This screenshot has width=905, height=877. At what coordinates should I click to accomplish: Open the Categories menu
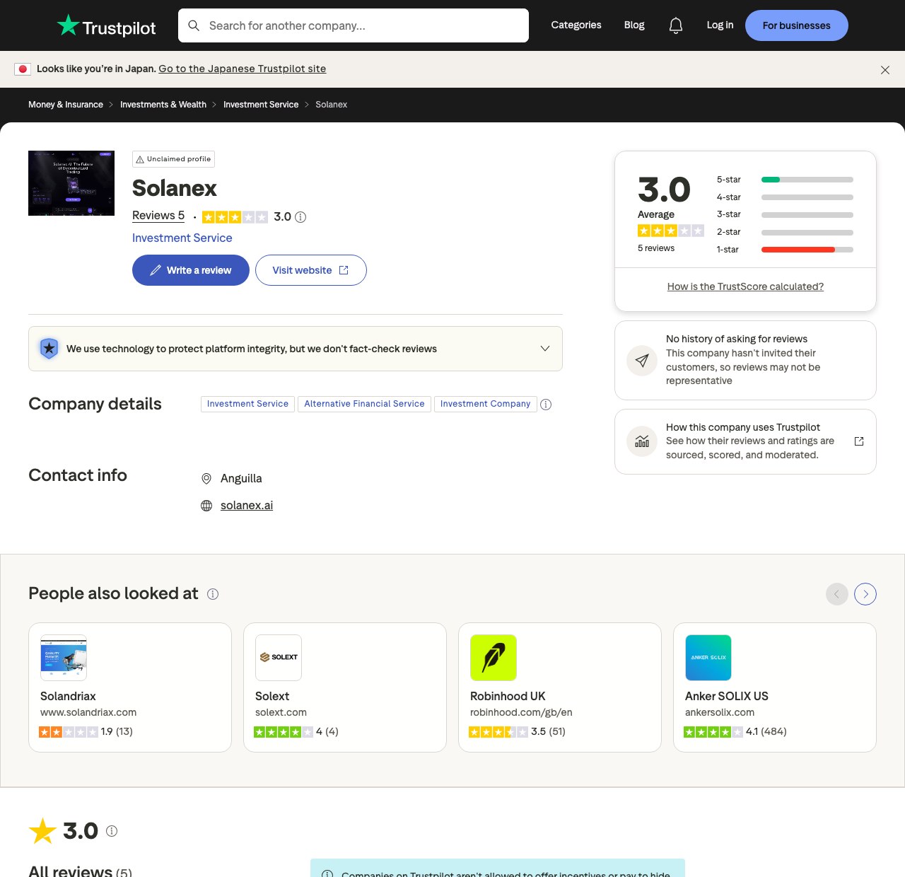point(576,25)
